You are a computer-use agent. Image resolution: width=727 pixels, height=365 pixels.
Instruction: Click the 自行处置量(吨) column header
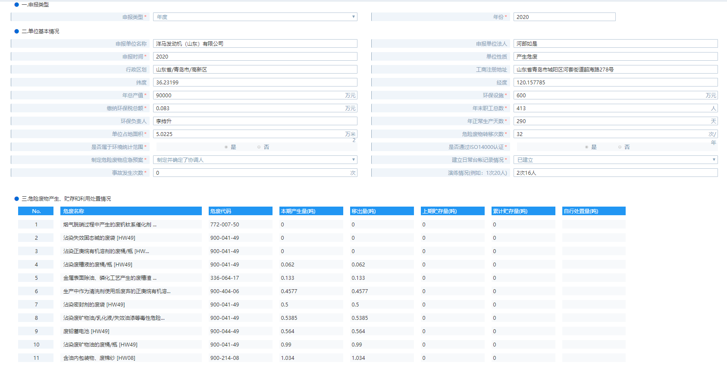point(593,211)
